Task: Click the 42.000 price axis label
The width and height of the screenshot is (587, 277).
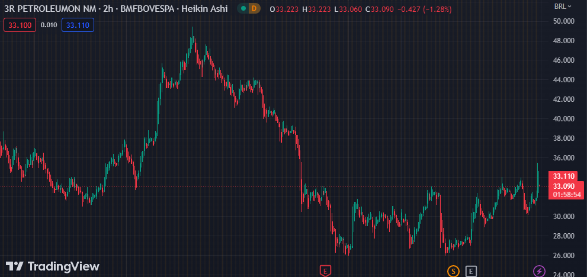Action: tap(564, 99)
